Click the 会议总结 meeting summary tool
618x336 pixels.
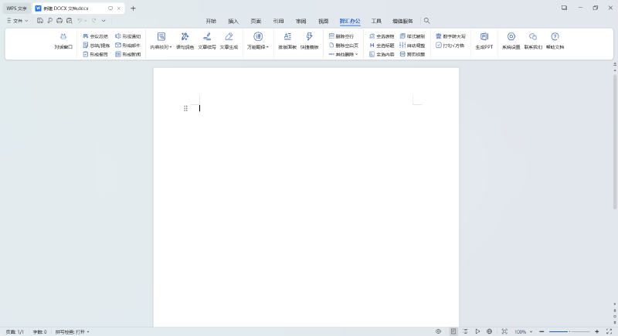(95, 36)
